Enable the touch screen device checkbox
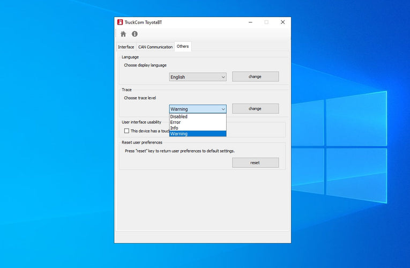410x268 pixels. click(126, 131)
